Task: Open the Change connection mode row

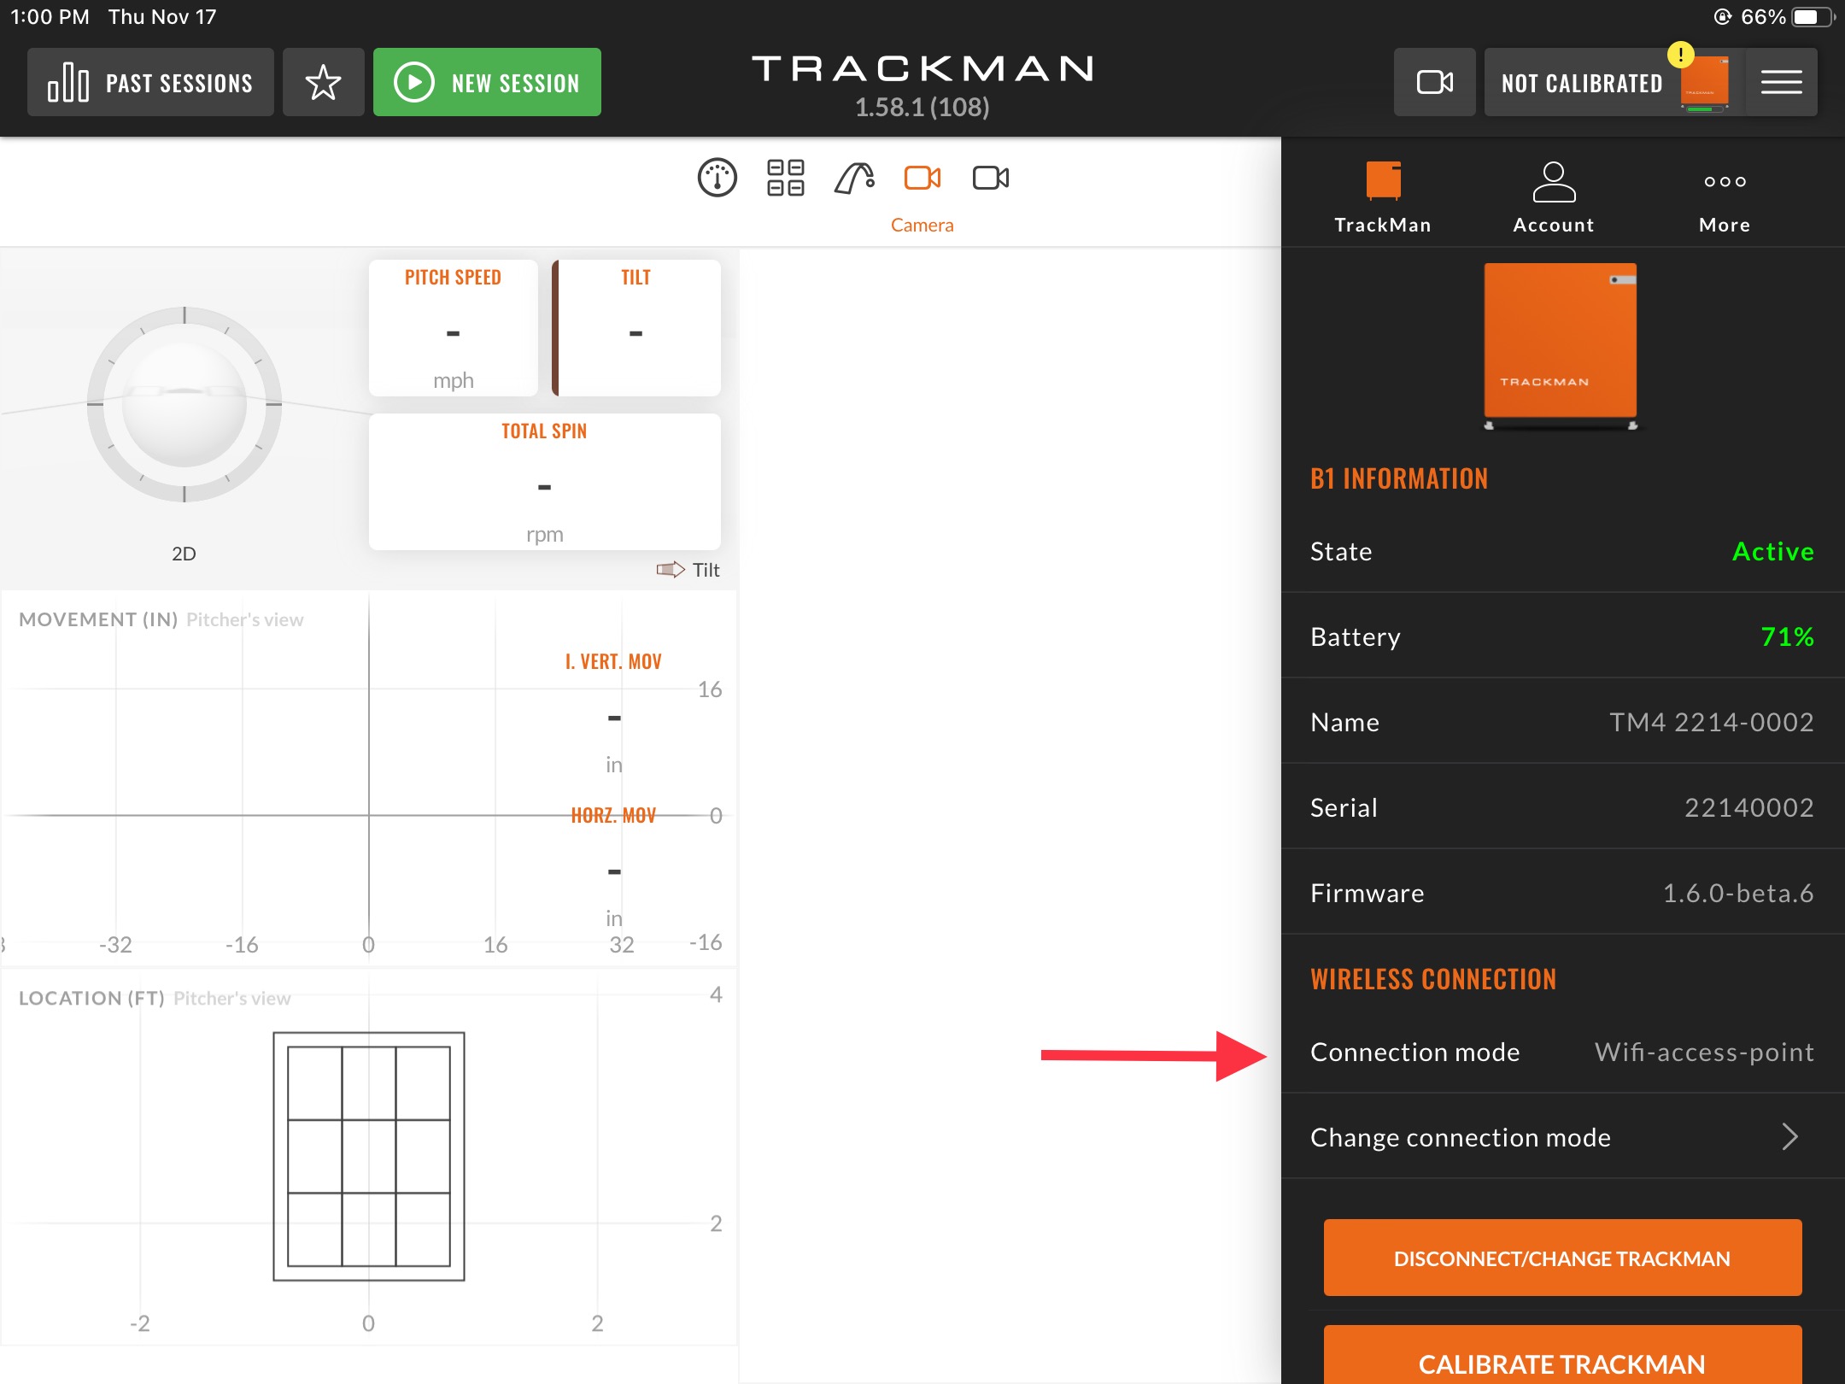Action: [x=1562, y=1137]
